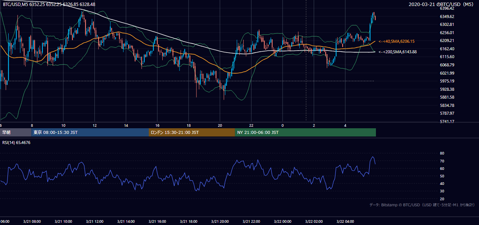The image size is (479, 225).
Task: Click the 200 SMA 6143.88 label
Action: (398, 52)
